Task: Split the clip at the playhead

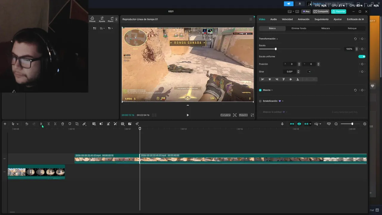Action: tap(41, 124)
